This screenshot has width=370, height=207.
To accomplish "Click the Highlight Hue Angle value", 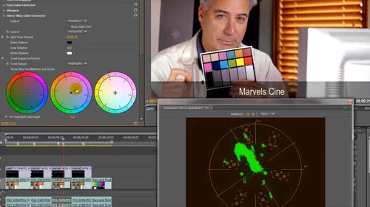I will tap(72, 117).
